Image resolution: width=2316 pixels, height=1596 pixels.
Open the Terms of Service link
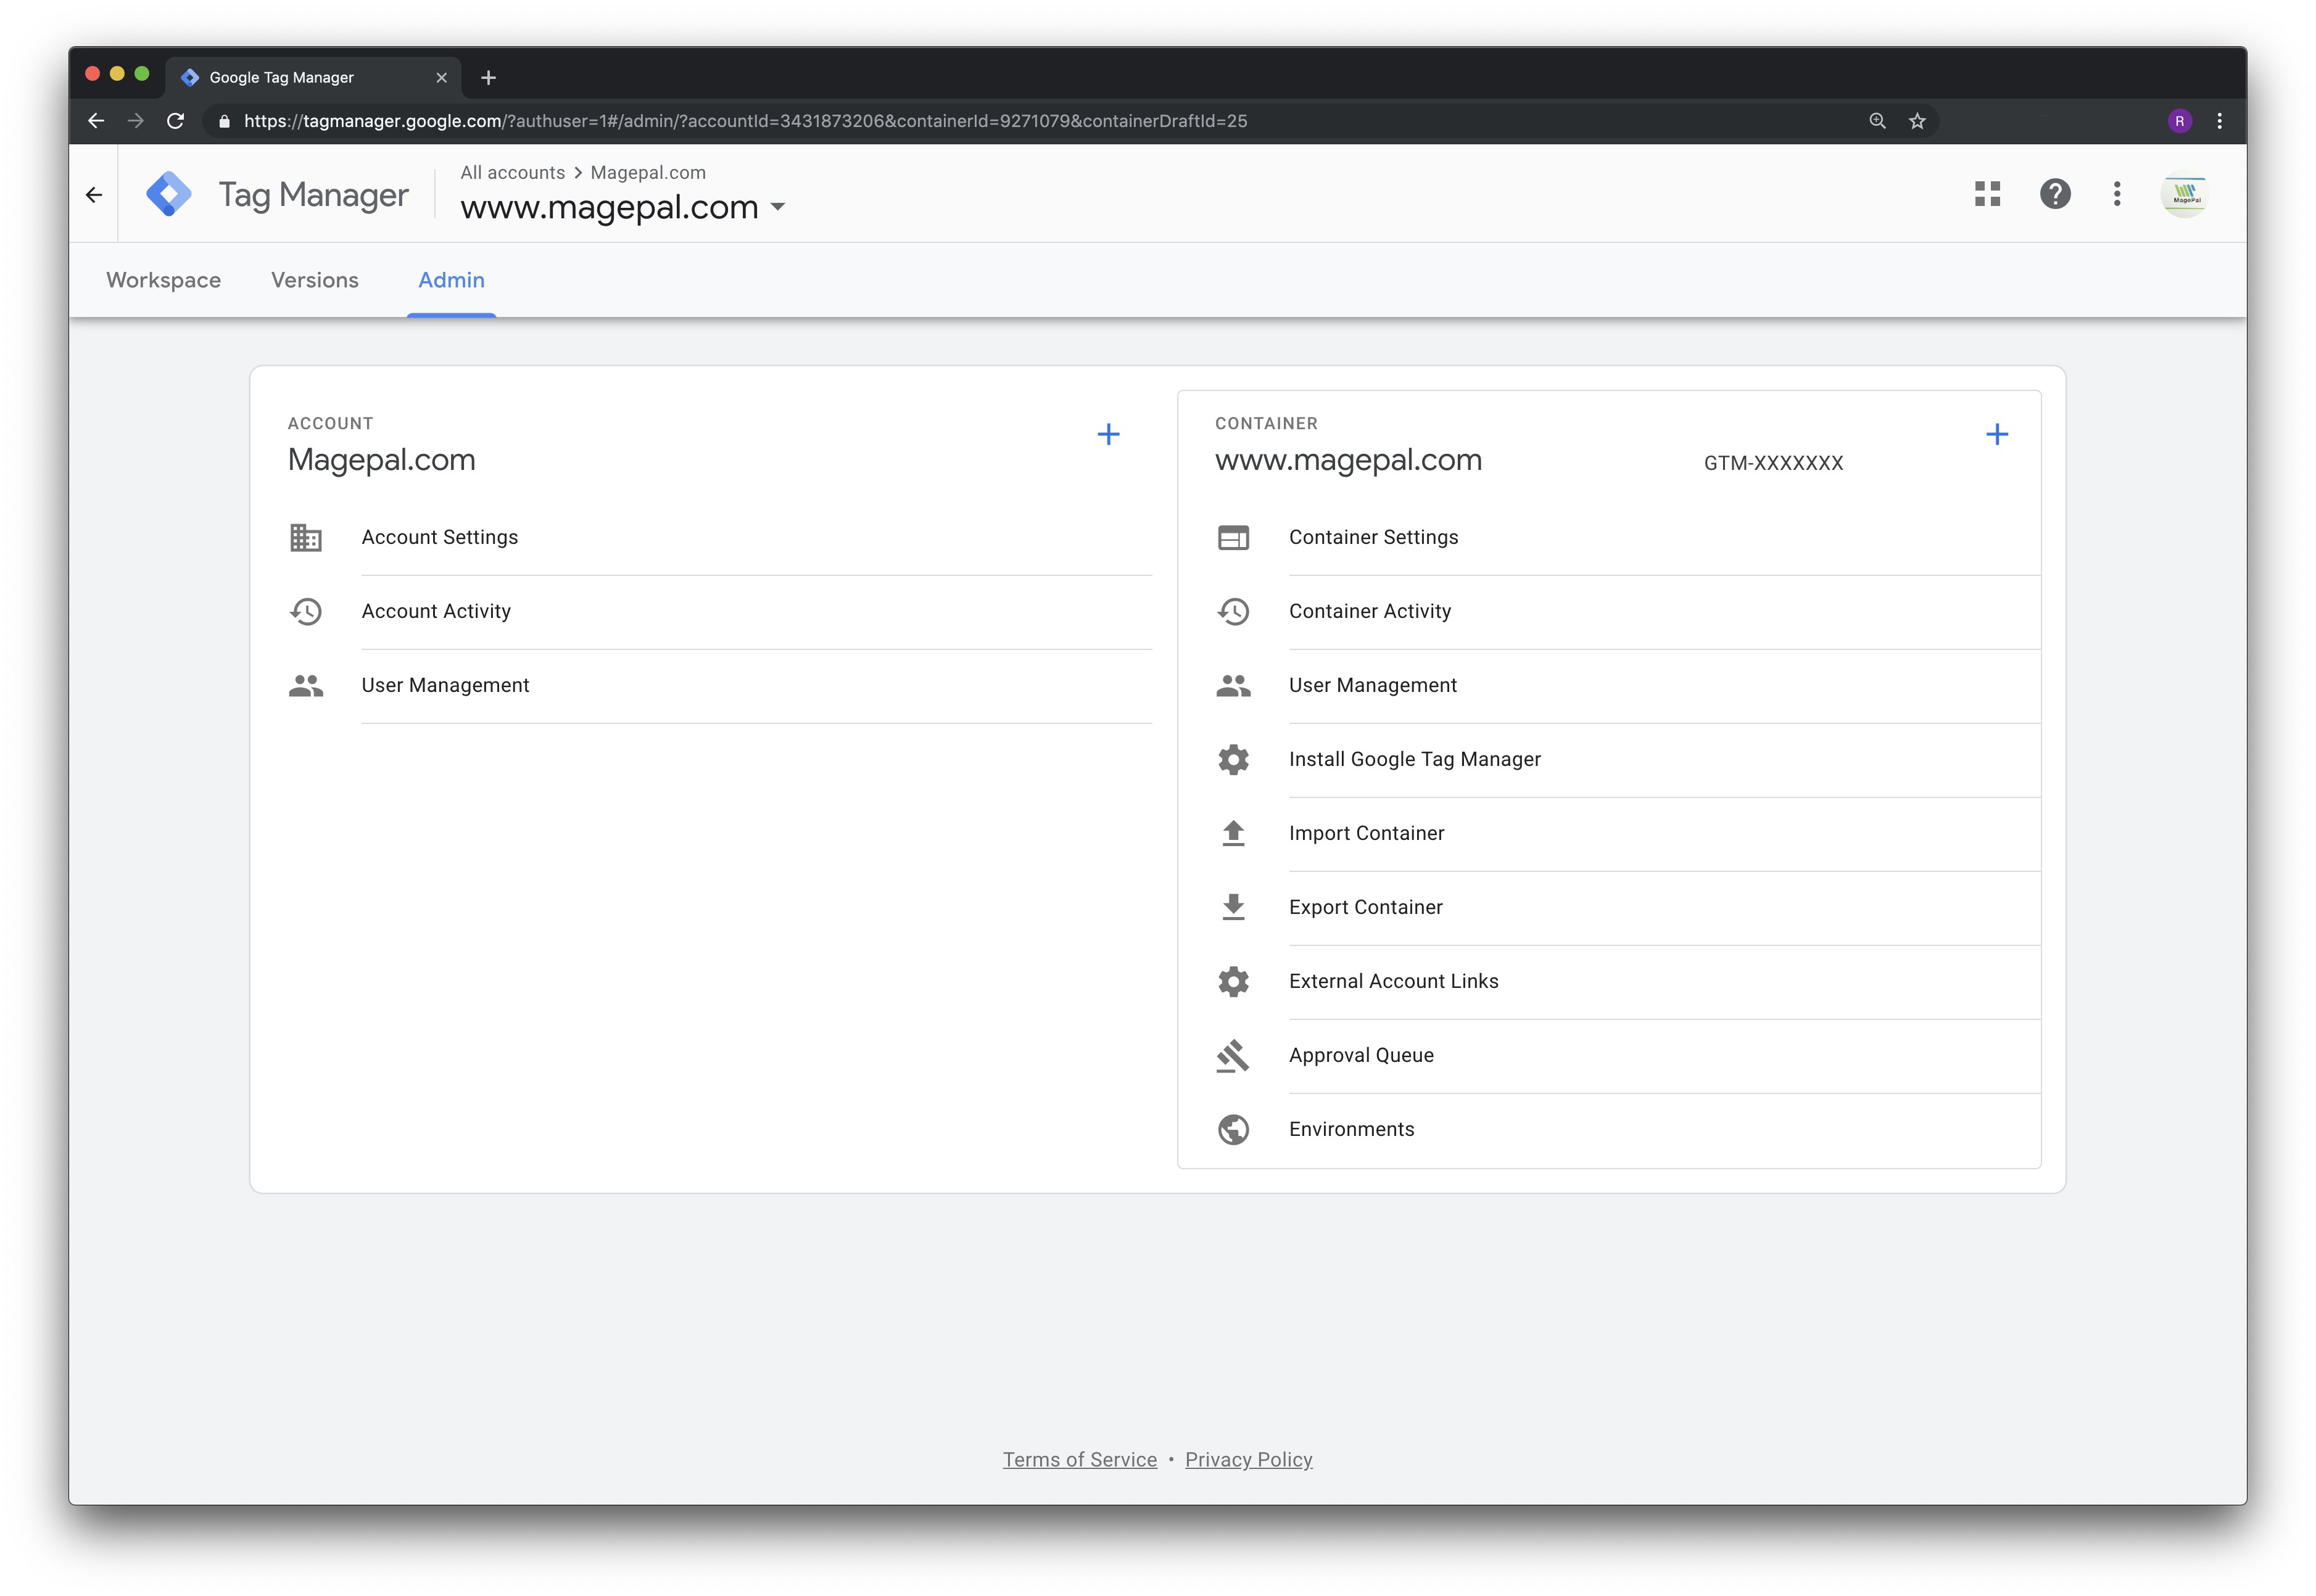1080,1460
